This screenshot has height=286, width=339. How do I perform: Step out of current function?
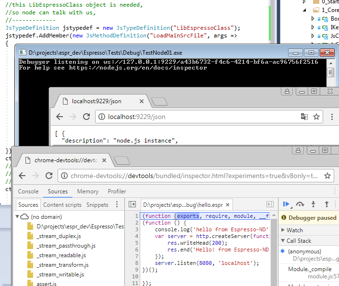point(327,204)
